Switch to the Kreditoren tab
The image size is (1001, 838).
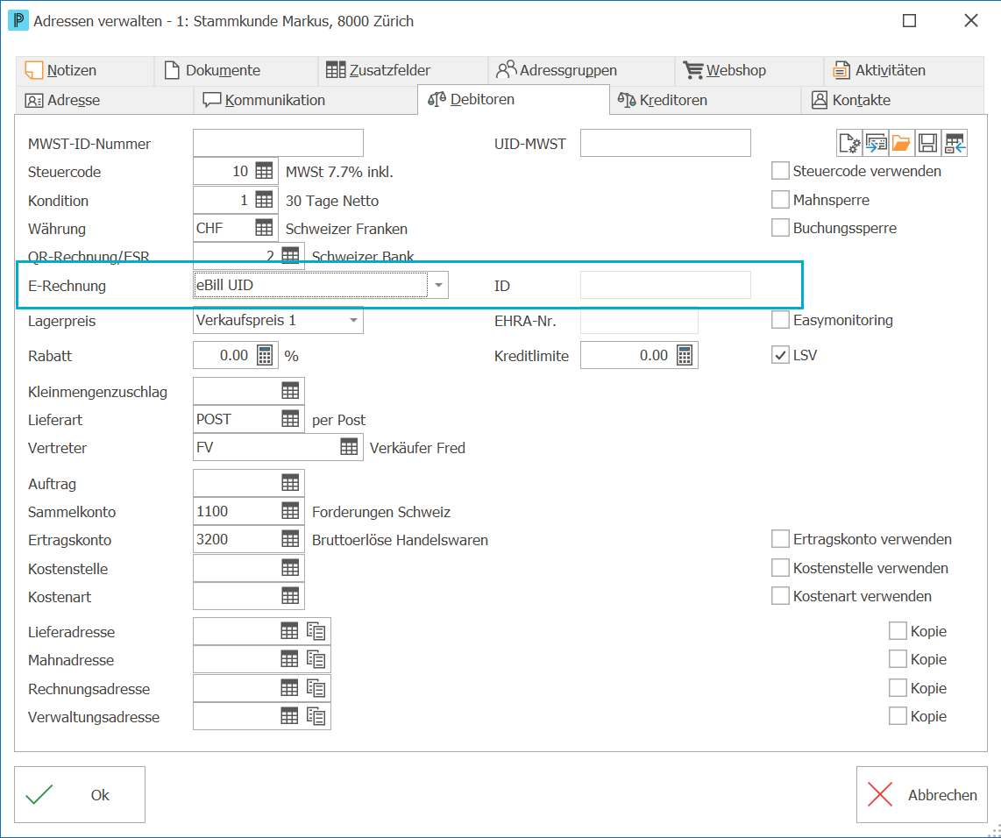pyautogui.click(x=705, y=100)
